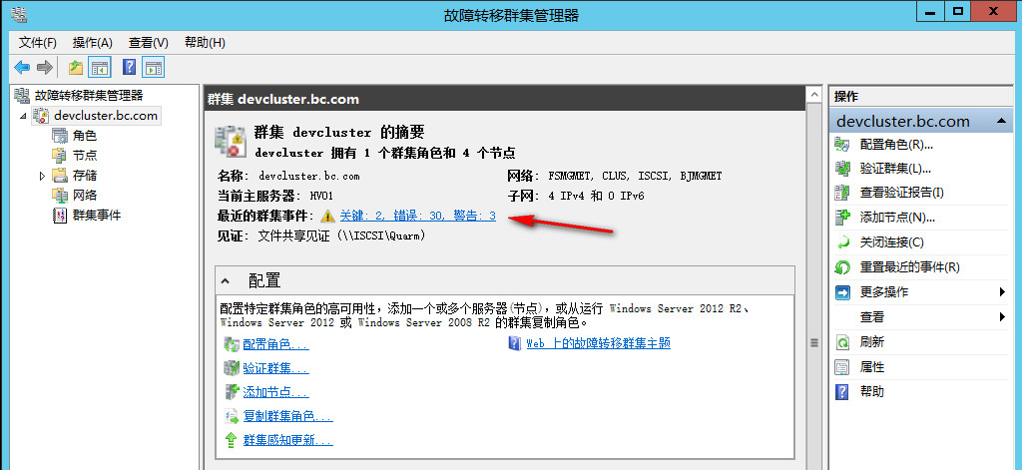Image resolution: width=1022 pixels, height=470 pixels.
Task: Toggle the action pane toolbar icon
Action: tap(153, 67)
